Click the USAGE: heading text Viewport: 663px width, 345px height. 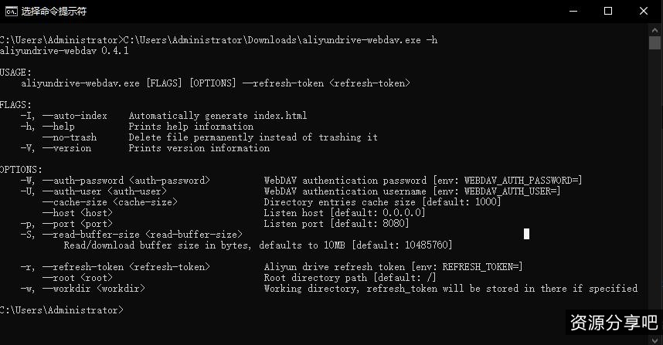coord(15,73)
